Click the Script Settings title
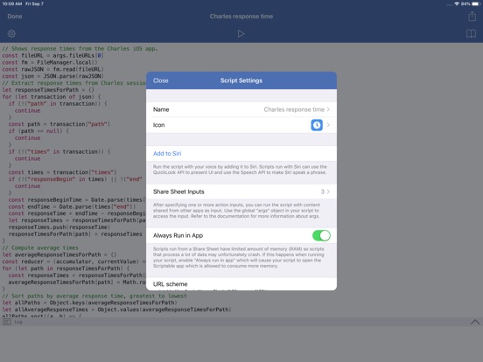Image resolution: width=483 pixels, height=362 pixels. click(x=241, y=80)
